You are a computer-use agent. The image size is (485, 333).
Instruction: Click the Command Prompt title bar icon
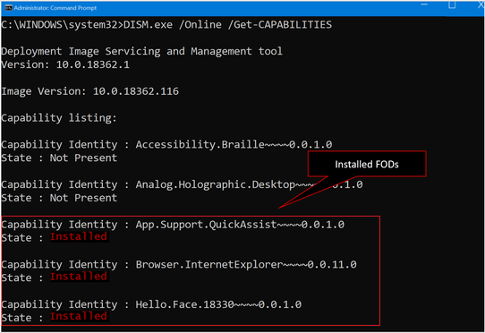click(9, 8)
